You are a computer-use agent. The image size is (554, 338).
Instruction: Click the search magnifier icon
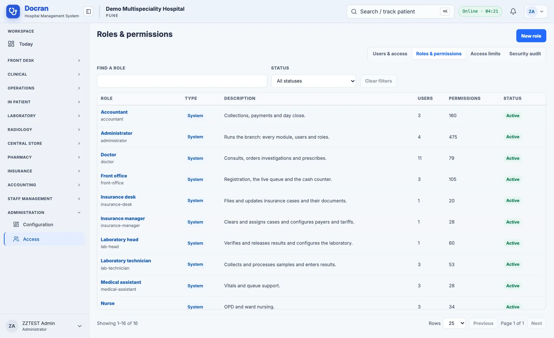(354, 11)
